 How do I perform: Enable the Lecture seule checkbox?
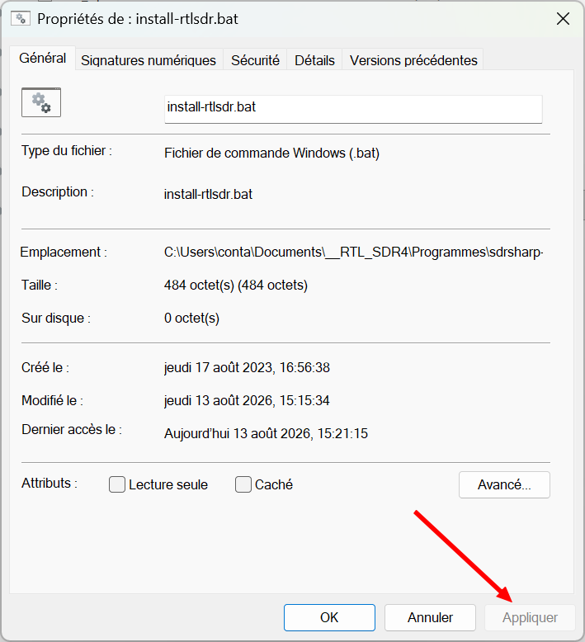point(117,484)
